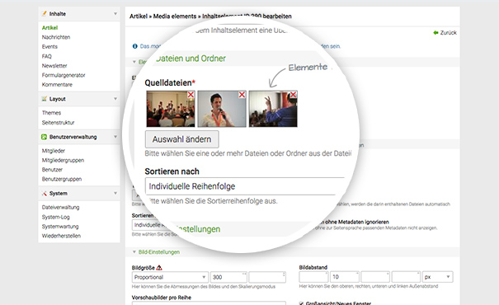The height and width of the screenshot is (305, 499).
Task: Open Events in the sidebar
Action: [x=49, y=46]
